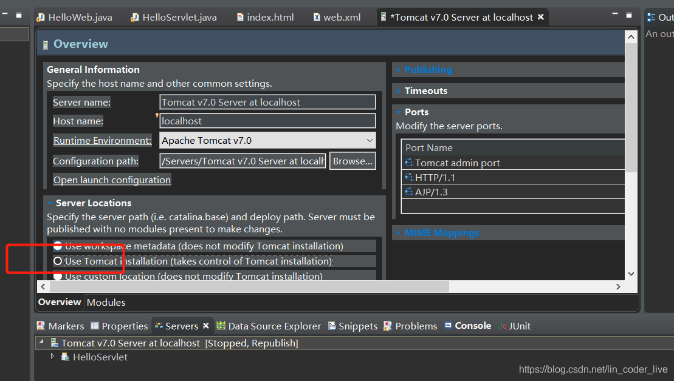The height and width of the screenshot is (381, 674).
Task: Open the Markers view tab
Action: (61, 326)
